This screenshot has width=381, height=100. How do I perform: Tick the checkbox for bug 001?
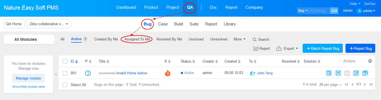coord(65,73)
